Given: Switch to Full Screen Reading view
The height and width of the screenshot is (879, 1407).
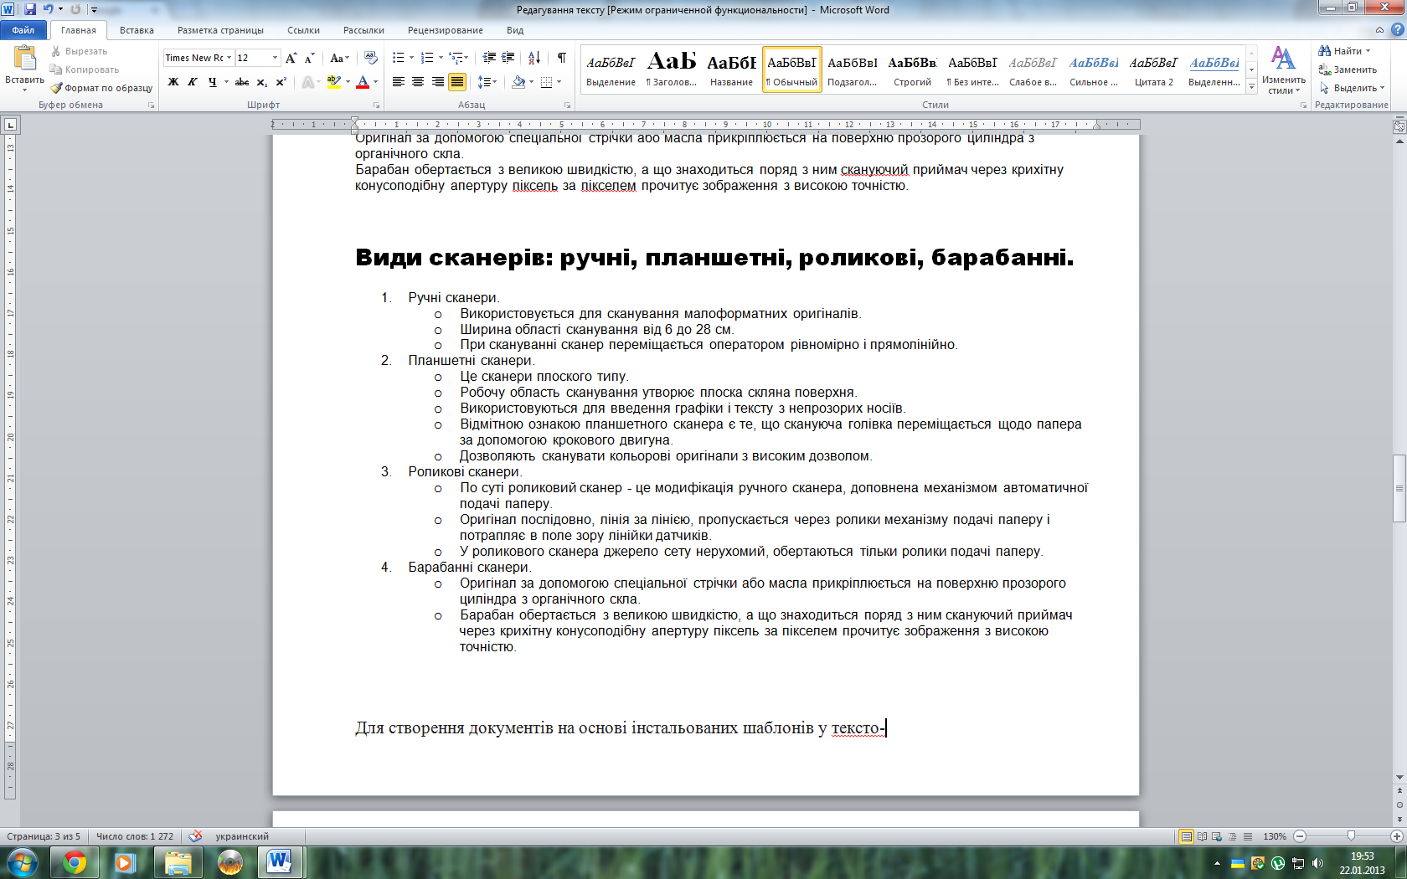Looking at the screenshot, I should tap(1202, 836).
